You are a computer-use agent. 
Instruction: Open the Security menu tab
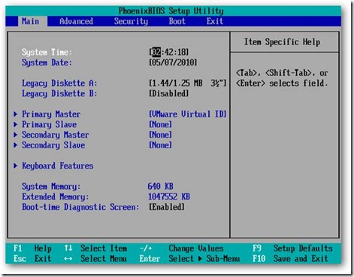(131, 21)
